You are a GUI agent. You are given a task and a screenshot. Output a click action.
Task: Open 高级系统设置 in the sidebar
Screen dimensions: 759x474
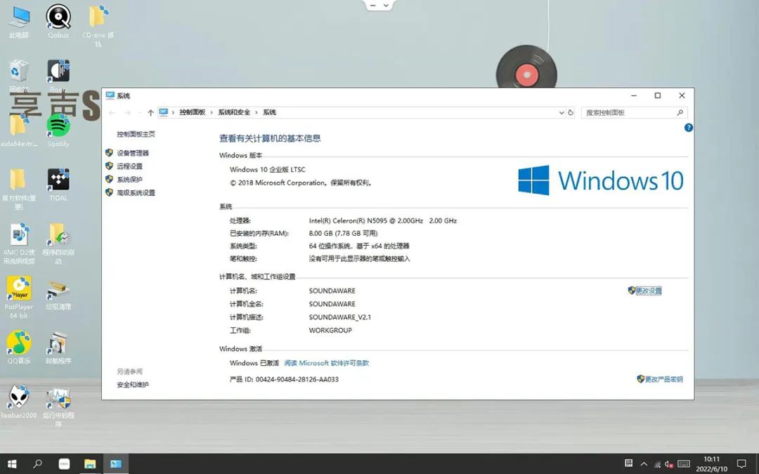(136, 192)
